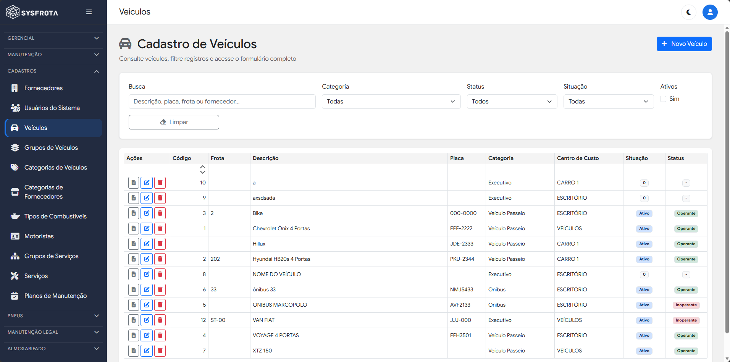This screenshot has height=362, width=730.
Task: View details of axsdsada row
Action: pyautogui.click(x=134, y=198)
